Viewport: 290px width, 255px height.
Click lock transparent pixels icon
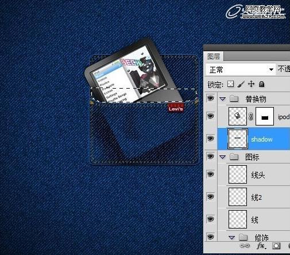click(230, 84)
